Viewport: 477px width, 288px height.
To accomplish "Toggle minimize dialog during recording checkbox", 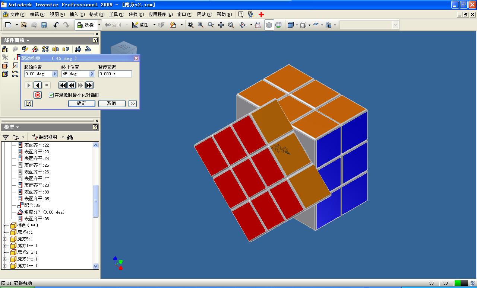I will [51, 95].
